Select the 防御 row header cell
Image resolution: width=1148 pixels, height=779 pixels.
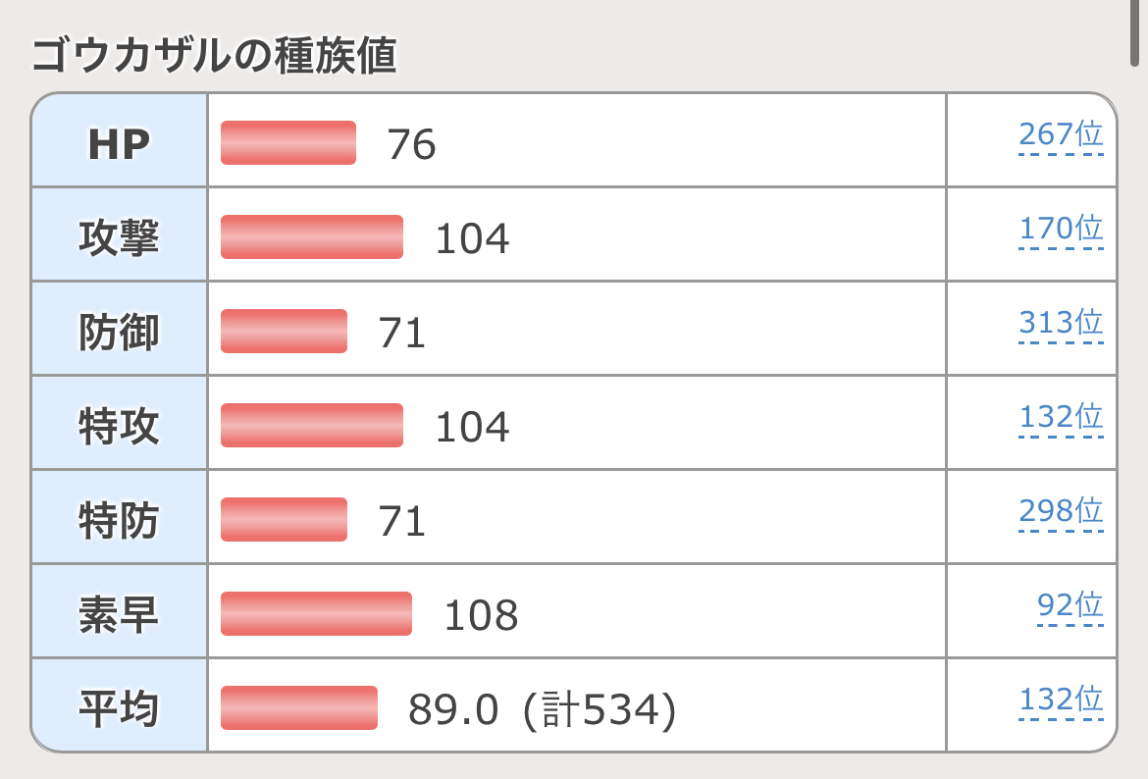(119, 332)
